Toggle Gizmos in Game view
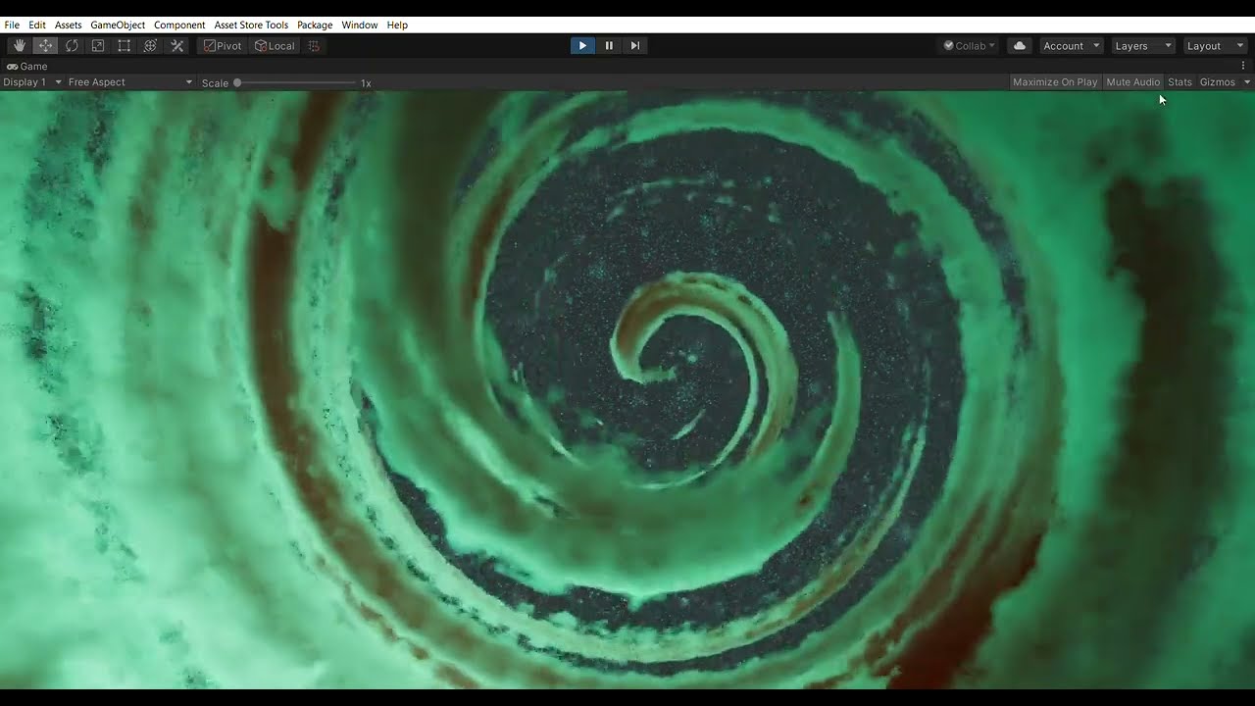1255x706 pixels. [1218, 82]
